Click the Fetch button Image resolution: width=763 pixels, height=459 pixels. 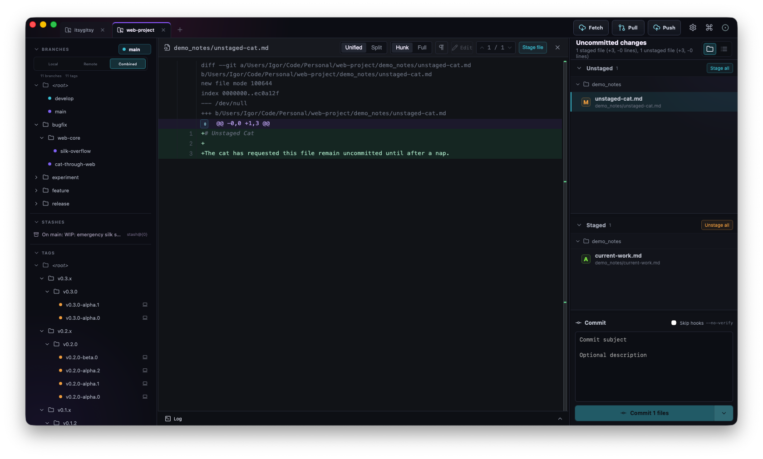coord(591,28)
